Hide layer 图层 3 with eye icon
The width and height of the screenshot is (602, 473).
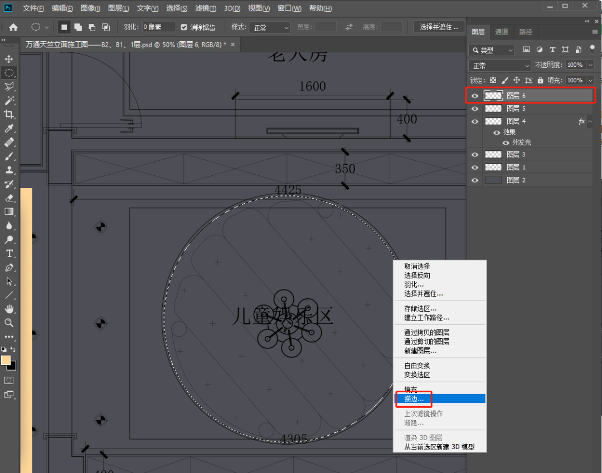(475, 155)
